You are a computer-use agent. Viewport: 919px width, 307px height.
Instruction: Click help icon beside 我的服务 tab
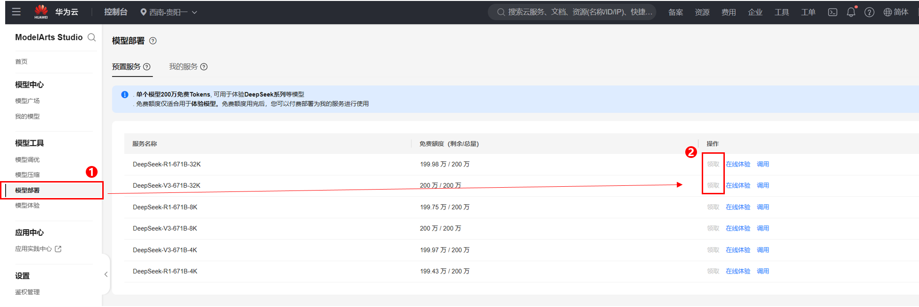(204, 67)
